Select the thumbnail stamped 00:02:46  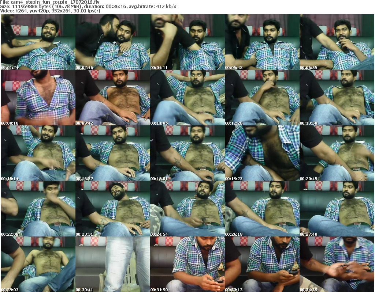pos(113,42)
